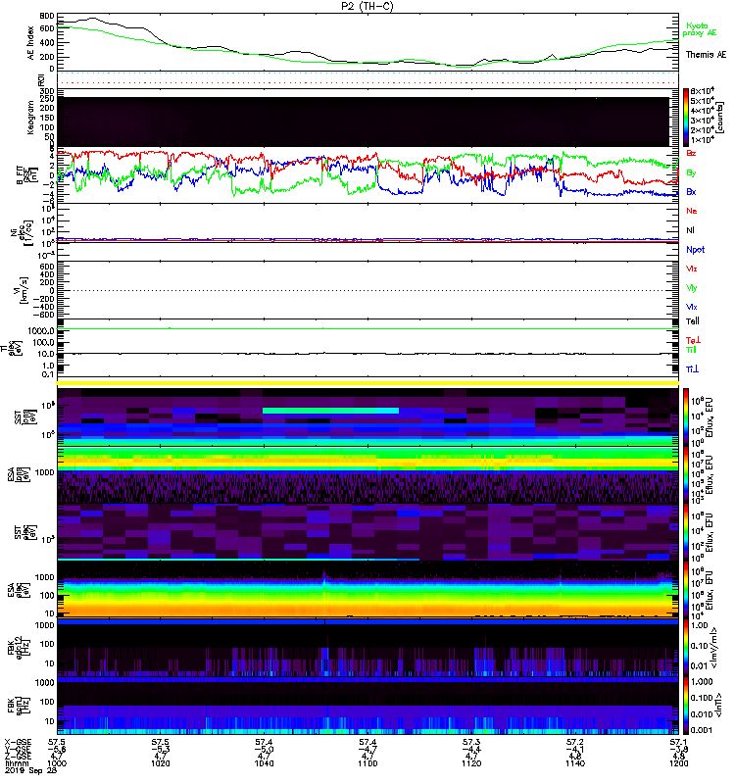Click the keogram counts color bar
The image size is (735, 784).
point(687,118)
